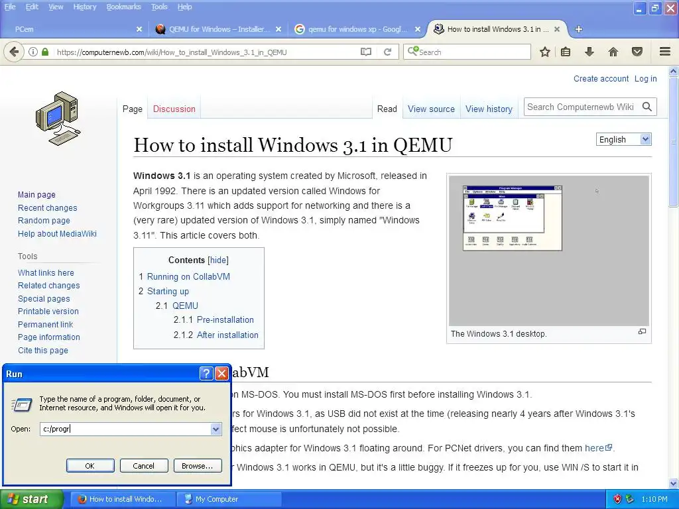Screen dimensions: 679x509
Task: Switch to qemu for windows xp Google tab
Action: tap(357, 29)
